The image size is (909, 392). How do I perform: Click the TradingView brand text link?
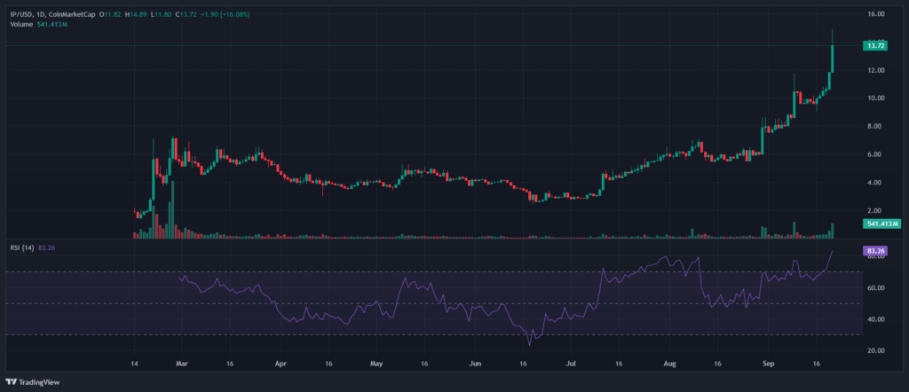43,382
